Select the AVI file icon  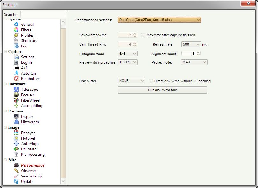16,68
